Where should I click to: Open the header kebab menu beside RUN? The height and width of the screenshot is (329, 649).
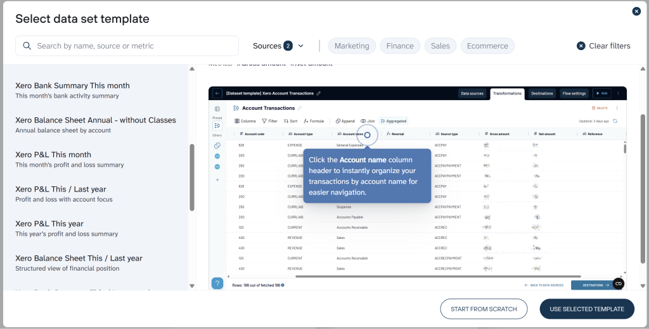point(619,94)
